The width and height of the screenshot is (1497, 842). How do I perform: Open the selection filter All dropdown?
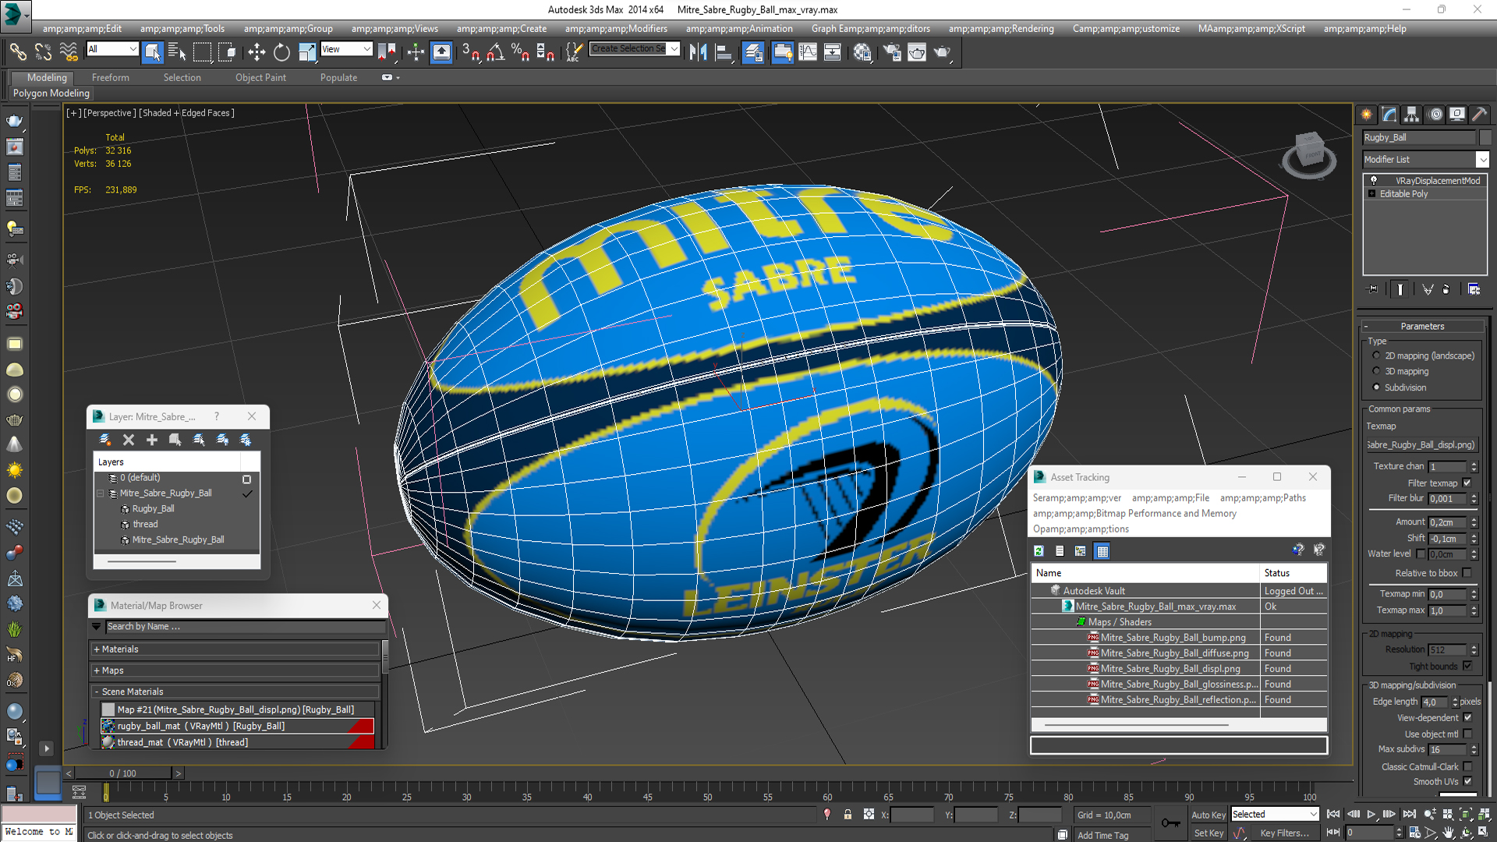(112, 49)
